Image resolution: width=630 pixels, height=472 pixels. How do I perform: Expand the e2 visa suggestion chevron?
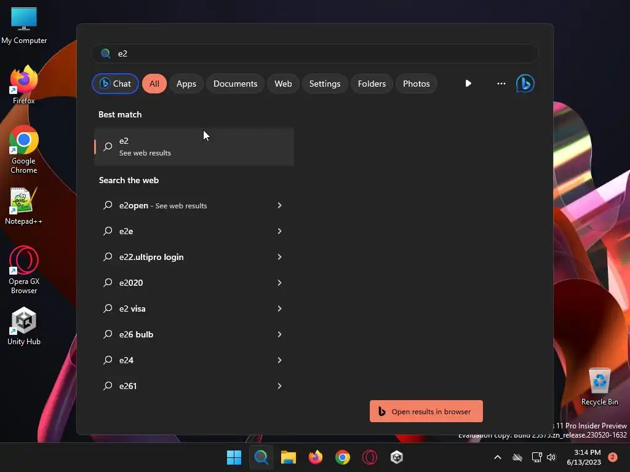coord(279,309)
